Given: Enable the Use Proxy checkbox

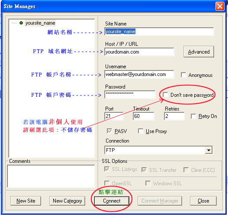Looking at the screenshot, I should pos(141,131).
